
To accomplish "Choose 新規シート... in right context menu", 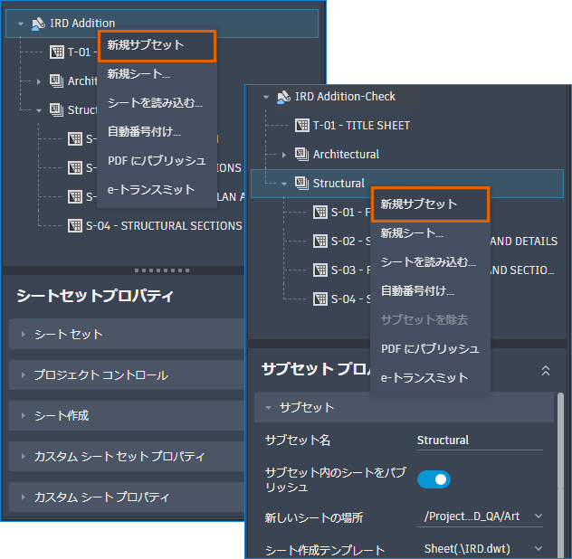I will tap(430, 233).
